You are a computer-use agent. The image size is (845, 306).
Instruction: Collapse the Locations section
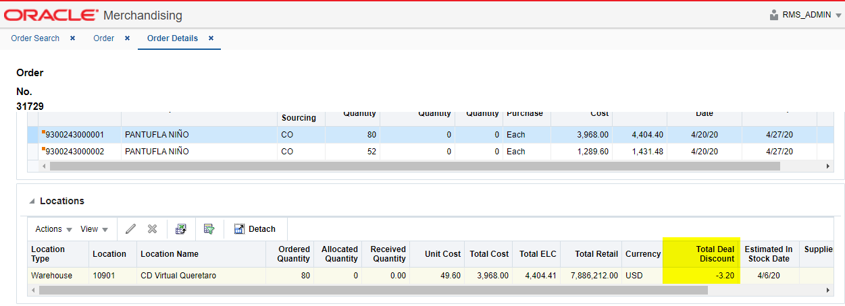32,202
